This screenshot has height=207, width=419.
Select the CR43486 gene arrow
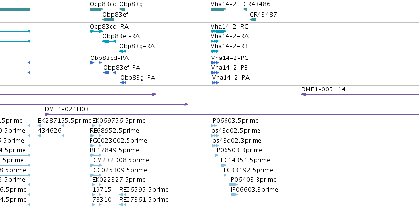coord(245,9)
